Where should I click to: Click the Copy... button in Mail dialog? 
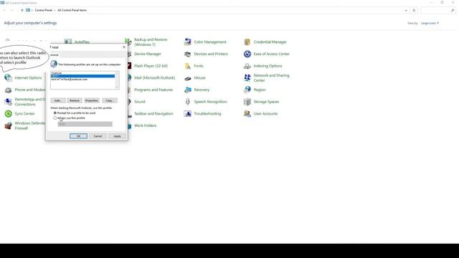110,100
